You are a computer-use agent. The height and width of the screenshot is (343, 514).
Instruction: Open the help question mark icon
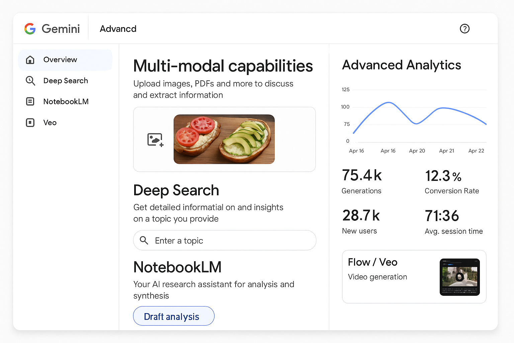pyautogui.click(x=464, y=29)
